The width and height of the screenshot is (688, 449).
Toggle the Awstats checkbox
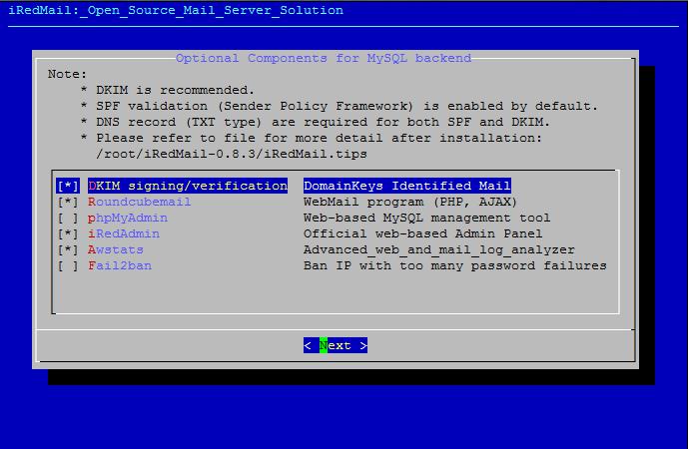pos(68,249)
